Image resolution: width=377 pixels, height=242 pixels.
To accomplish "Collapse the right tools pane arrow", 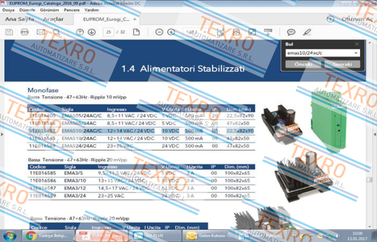I will (375, 134).
